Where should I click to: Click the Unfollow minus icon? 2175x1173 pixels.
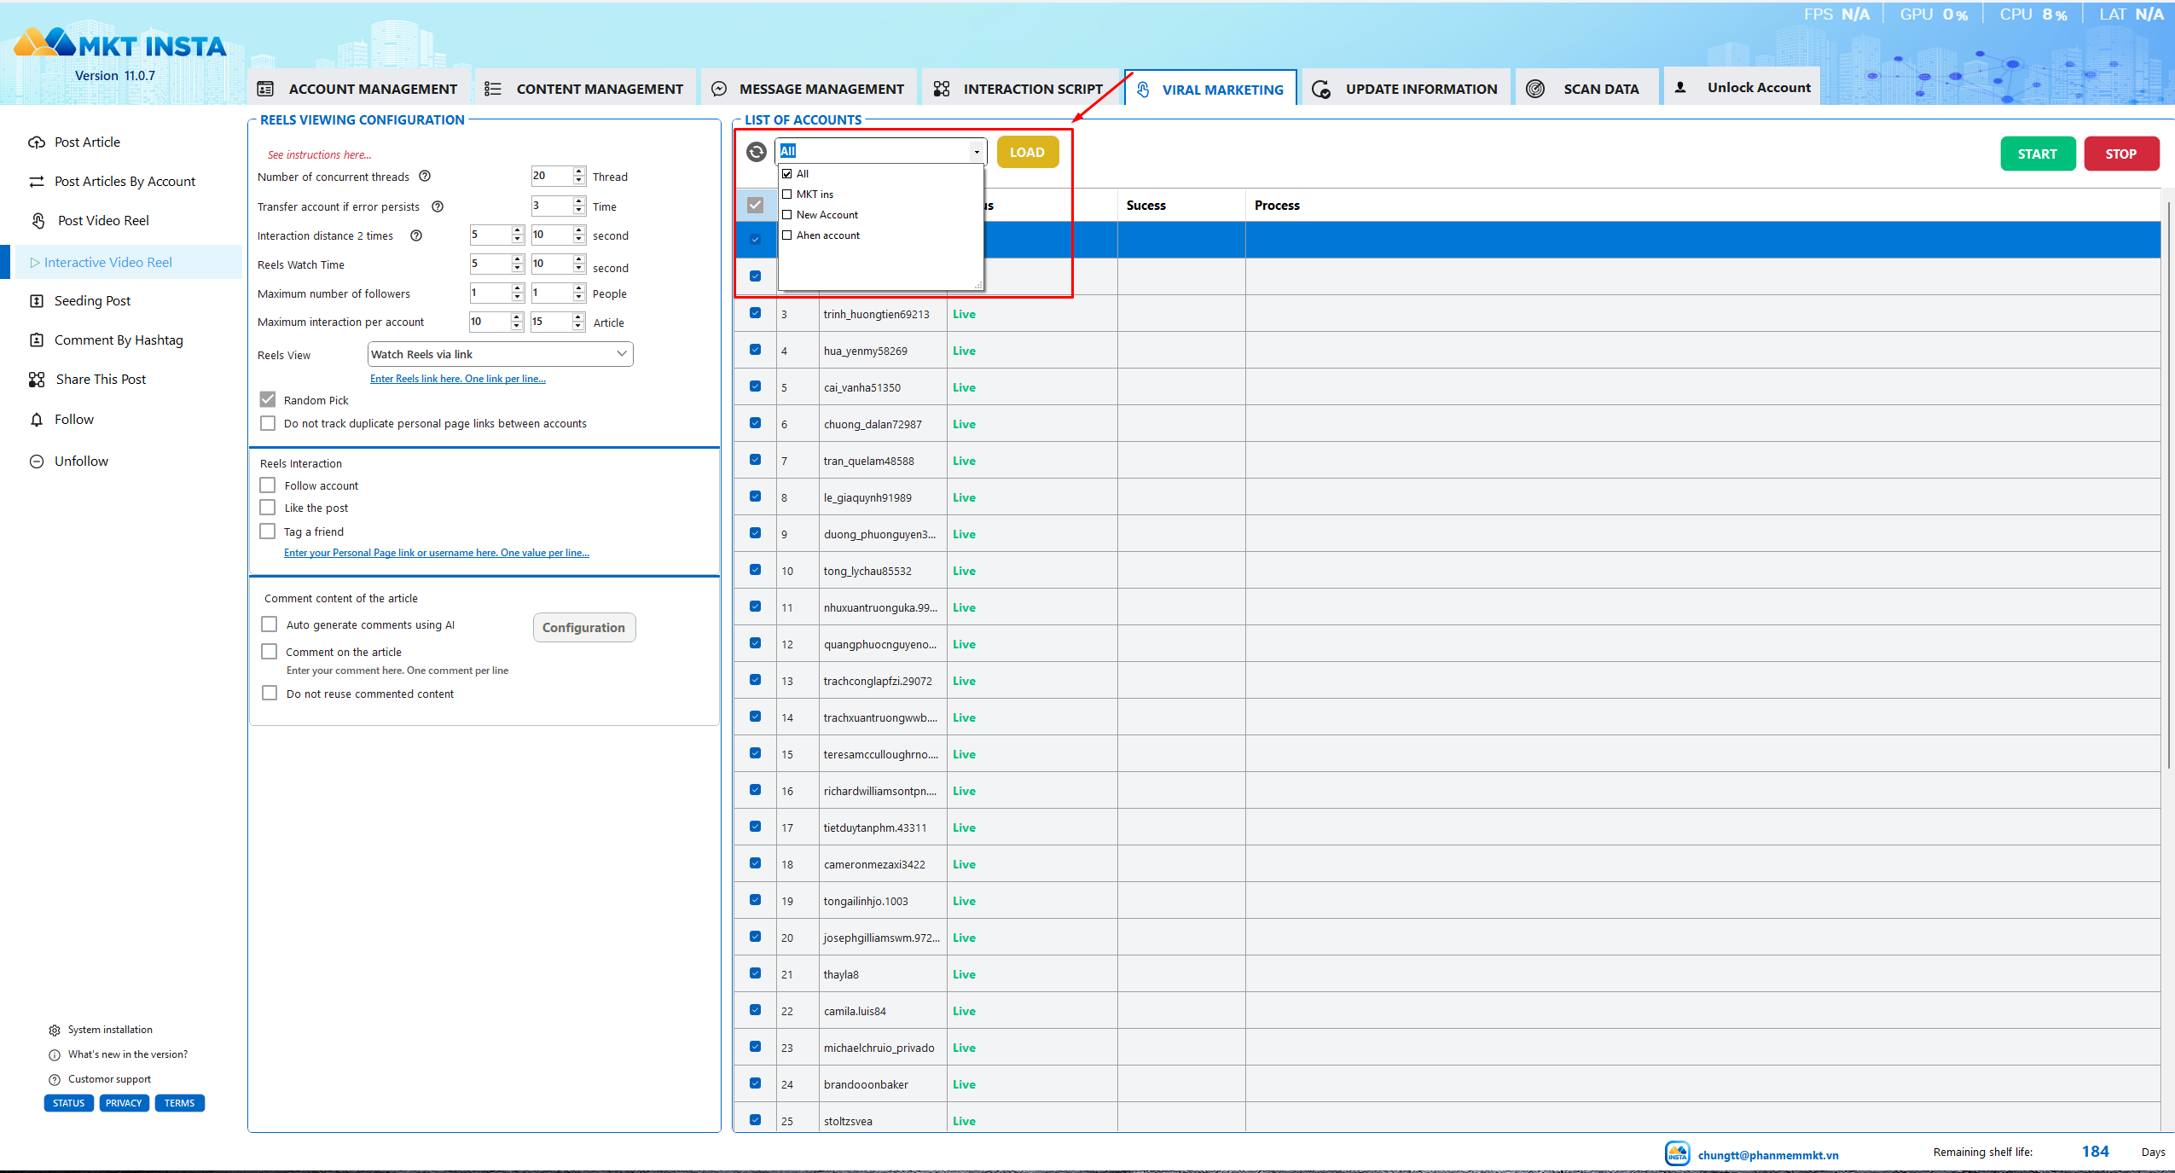[x=37, y=462]
